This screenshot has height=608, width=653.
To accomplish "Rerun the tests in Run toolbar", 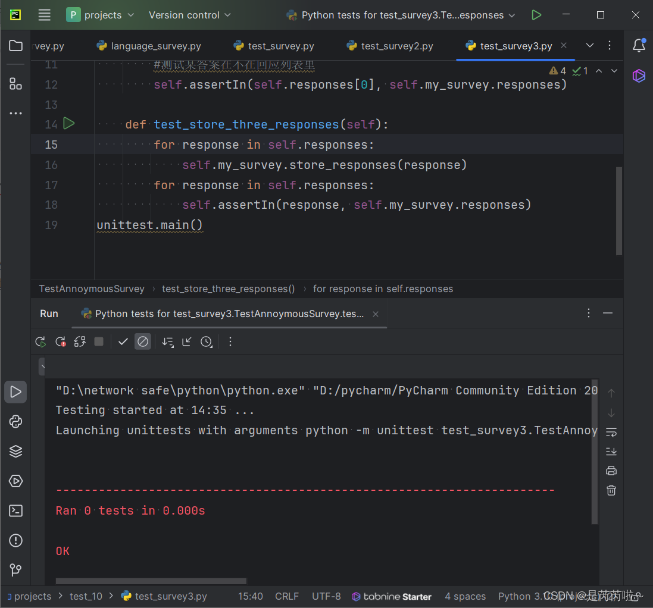I will [40, 341].
